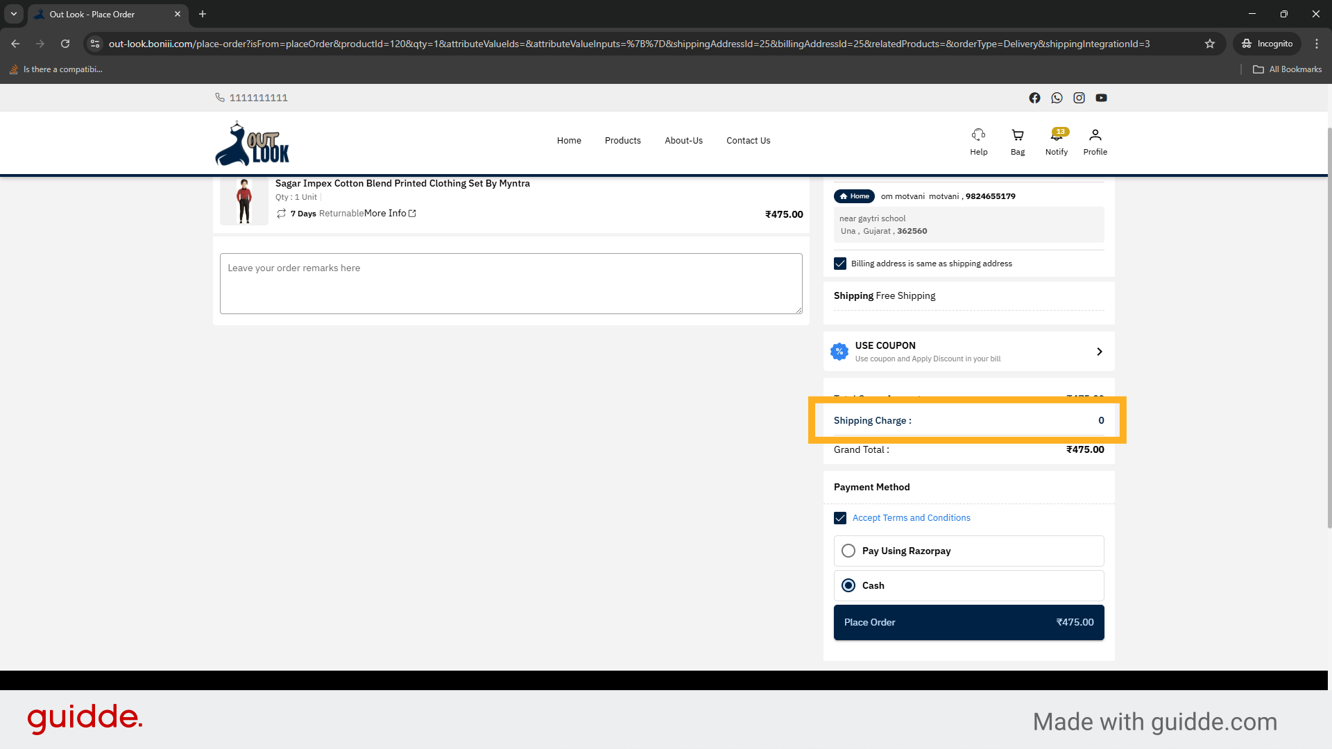1332x749 pixels.
Task: Open the Facebook social icon
Action: pyautogui.click(x=1034, y=98)
